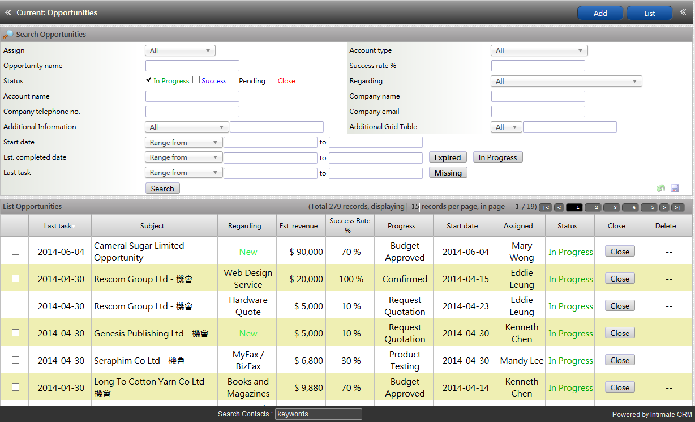The image size is (695, 422).
Task: Select the Seraphim Co Ltd row checkbox
Action: pos(16,360)
